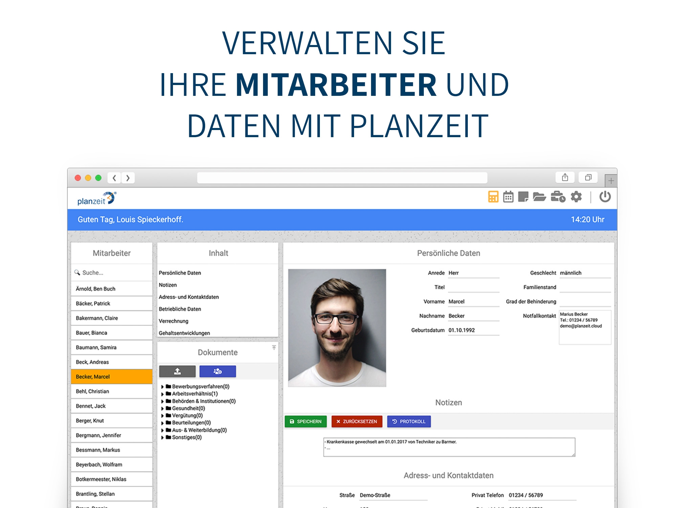Expand the Bewerbungsverfahren folder

(x=162, y=387)
